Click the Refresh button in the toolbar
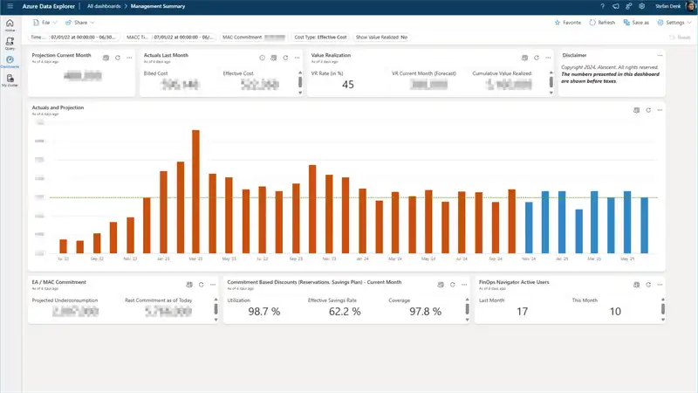 tap(602, 22)
